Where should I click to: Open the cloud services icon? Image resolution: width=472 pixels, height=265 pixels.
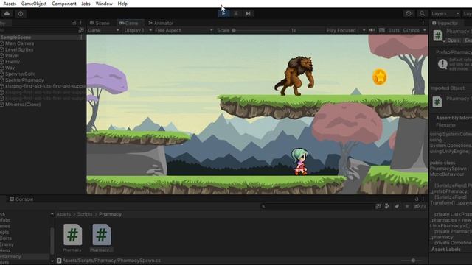pos(7,13)
